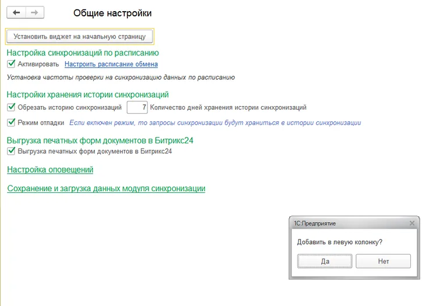447x306 pixels.
Task: Open 'Сохранение и загрузка данных модуля синхронизации' link
Action: tap(106, 188)
